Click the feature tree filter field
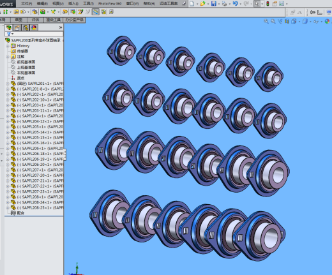This screenshot has width=332, height=275. 34,34
